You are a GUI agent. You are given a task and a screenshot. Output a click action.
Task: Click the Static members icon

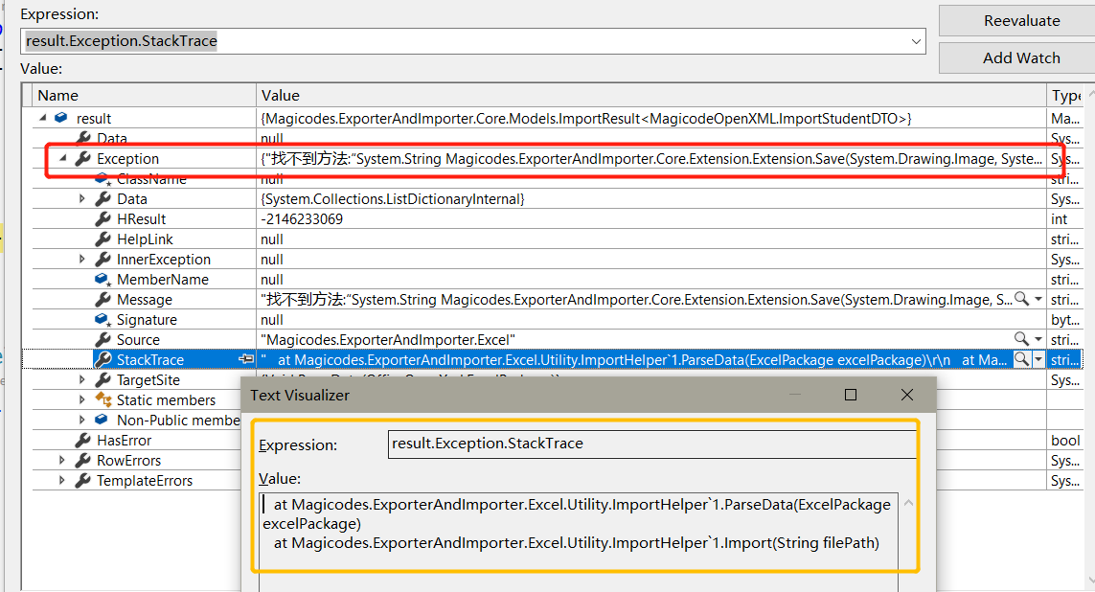105,399
